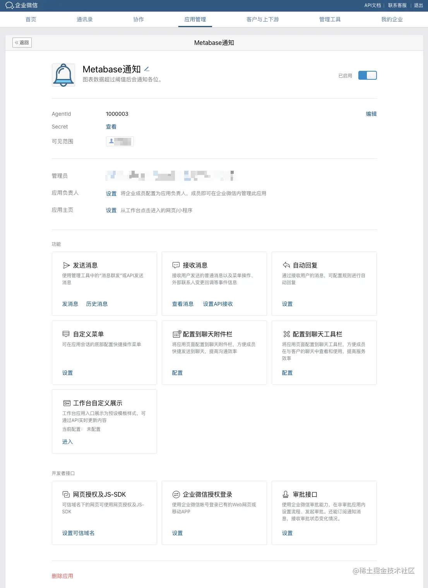
Task: Click the pencil edit icon beside Metabase通知
Action: click(x=147, y=69)
